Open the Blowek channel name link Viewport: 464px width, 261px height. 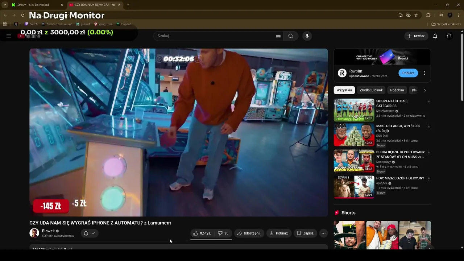[x=48, y=231]
